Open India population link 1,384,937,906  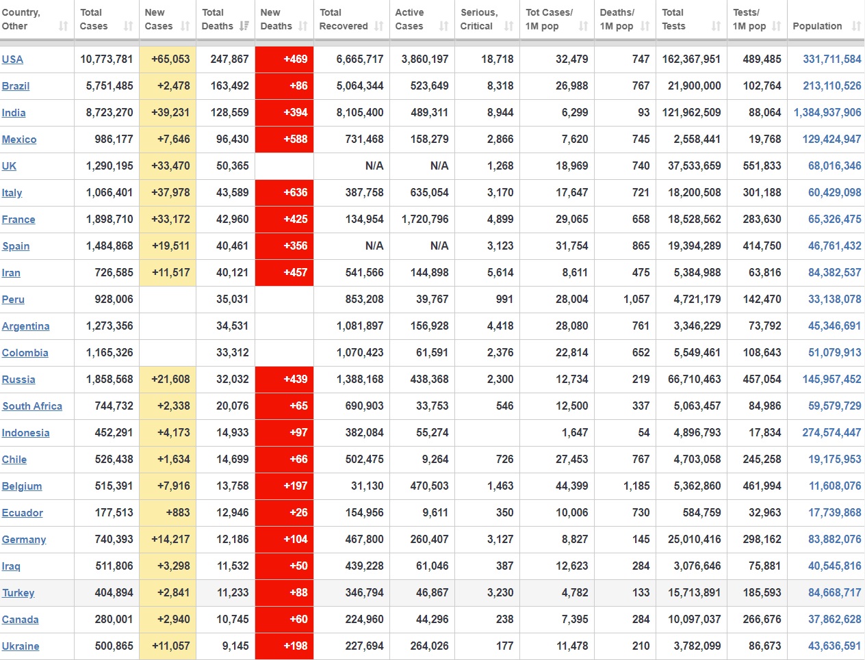[x=827, y=112]
